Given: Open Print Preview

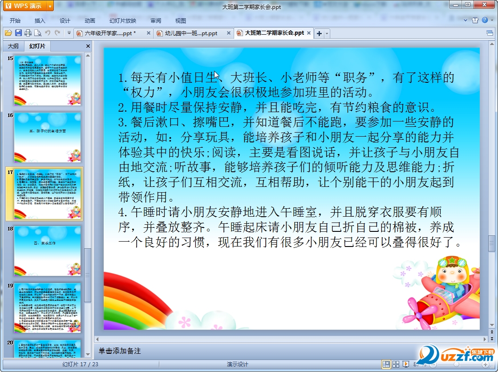Looking at the screenshot, I should 37,33.
